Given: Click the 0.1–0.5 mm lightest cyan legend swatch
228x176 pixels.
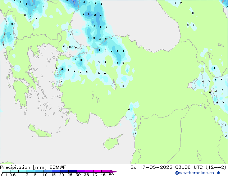Looking at the screenshot, I should [6, 171].
